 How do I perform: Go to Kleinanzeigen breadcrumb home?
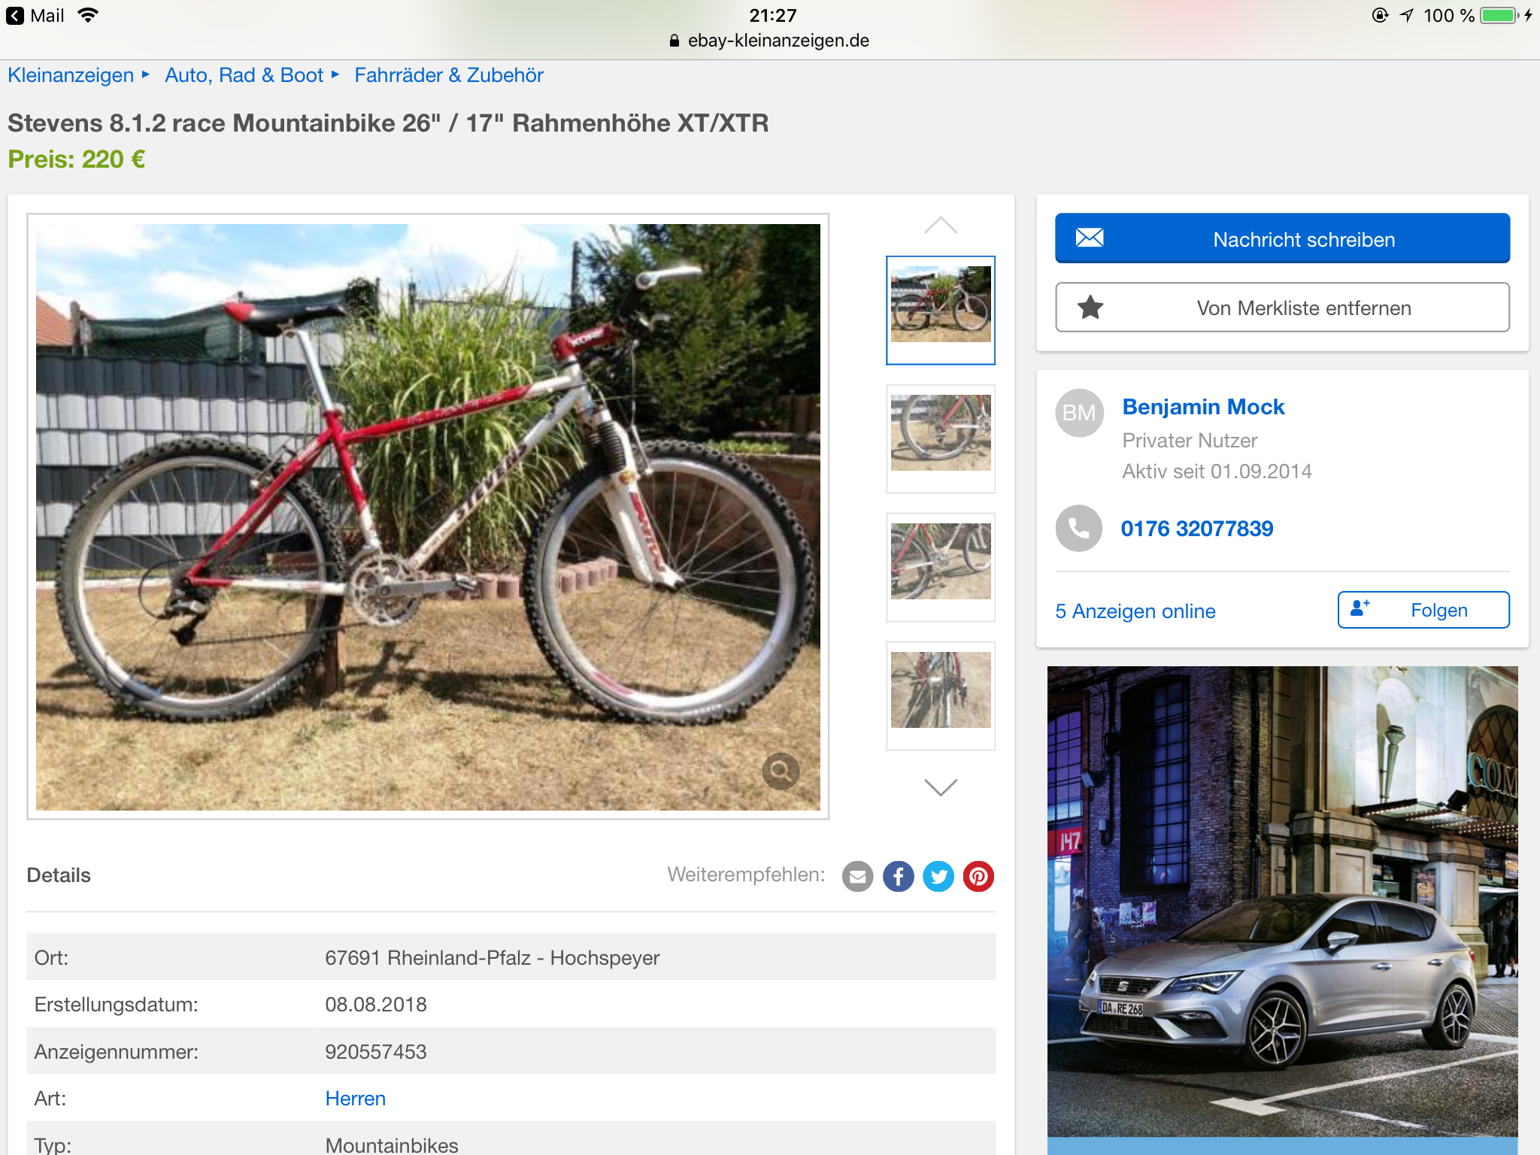pos(71,75)
